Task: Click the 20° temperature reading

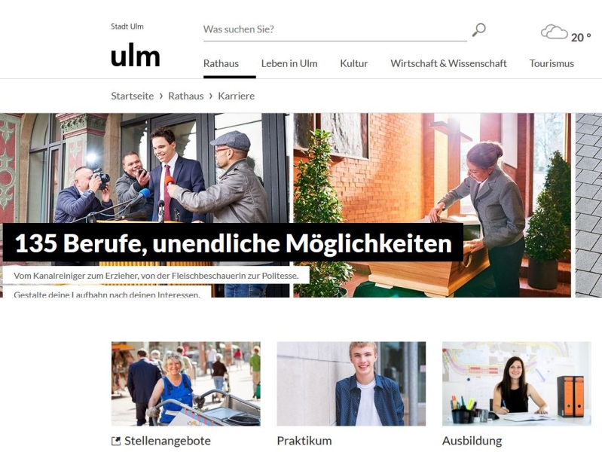Action: pyautogui.click(x=581, y=37)
